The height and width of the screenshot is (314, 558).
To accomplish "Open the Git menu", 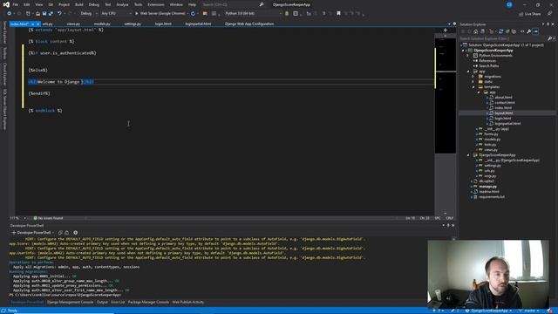I will coord(51,4).
